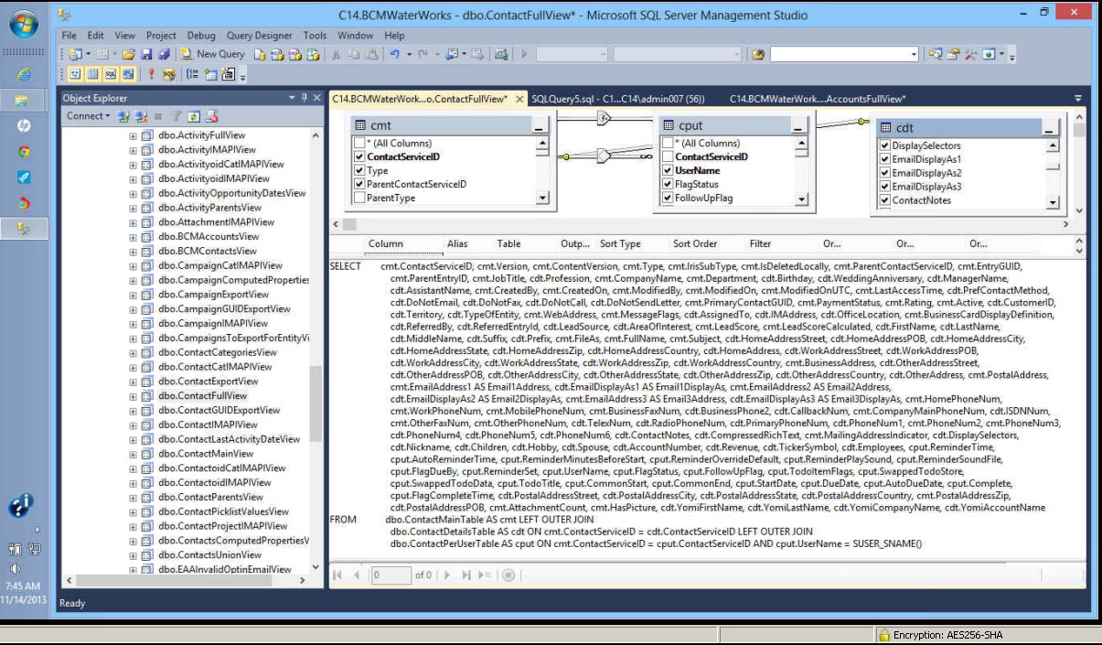Check the All Columns box in cmt table

click(x=359, y=144)
